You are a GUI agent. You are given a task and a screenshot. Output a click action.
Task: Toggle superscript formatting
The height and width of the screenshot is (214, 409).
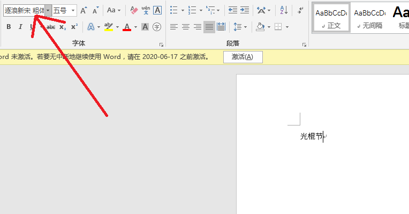[74, 27]
